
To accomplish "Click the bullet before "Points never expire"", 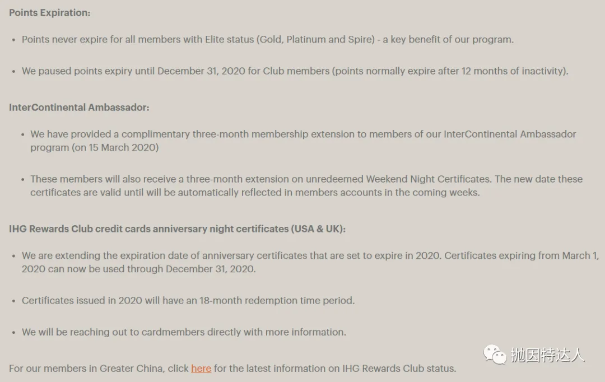I will click(x=14, y=40).
